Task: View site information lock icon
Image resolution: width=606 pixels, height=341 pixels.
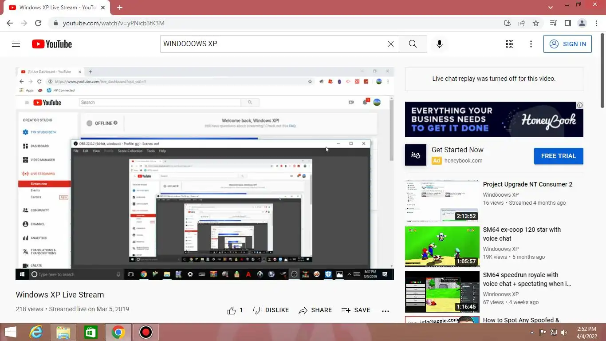Action: [55, 23]
